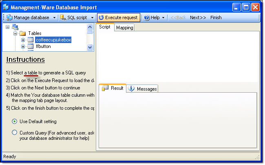Open the Messages tab
Screen dimensions: 265x165
pyautogui.click(x=142, y=89)
